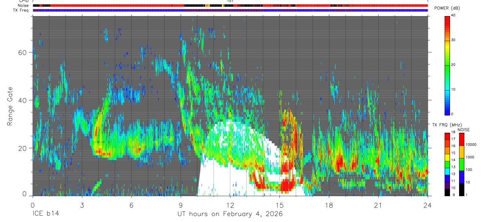The width and height of the screenshot is (481, 222).
Task: Click the 40 tick on Range Gate axis
Action: point(22,100)
